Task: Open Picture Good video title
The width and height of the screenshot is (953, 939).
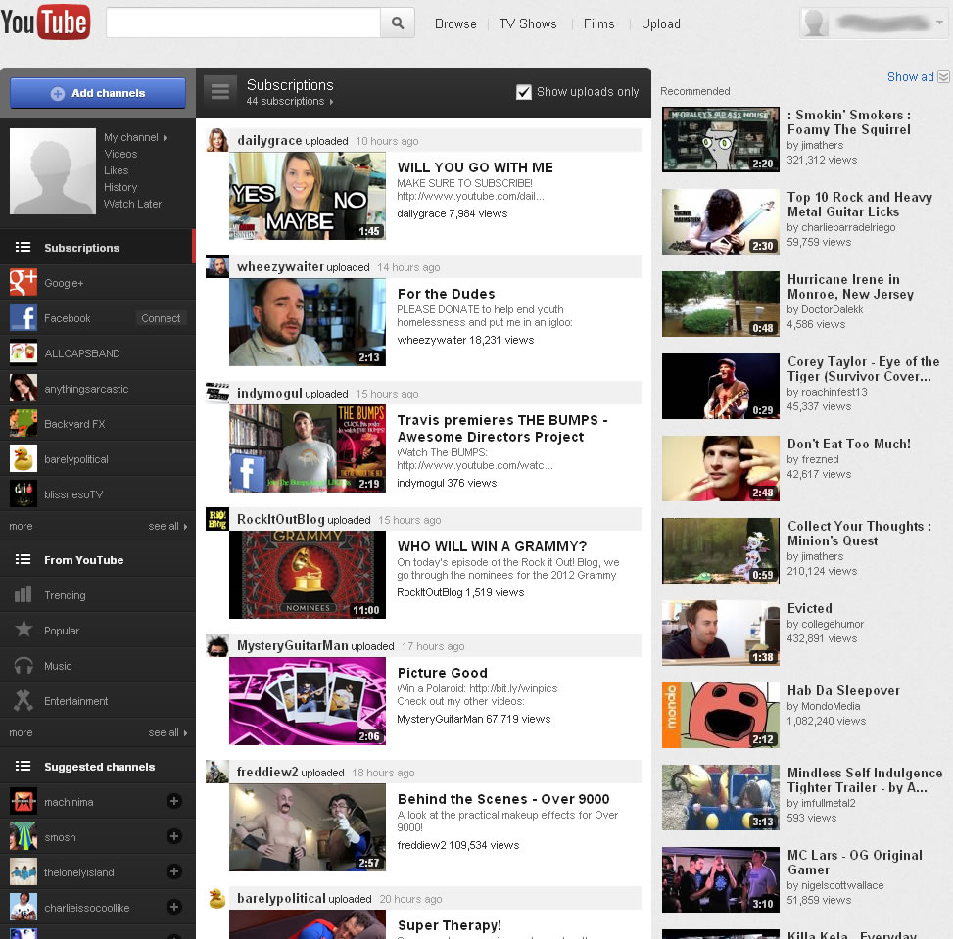Action: (x=442, y=673)
